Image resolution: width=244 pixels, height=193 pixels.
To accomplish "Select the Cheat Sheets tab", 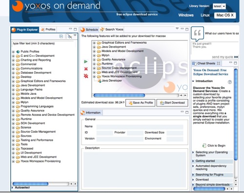I will coord(206,63).
